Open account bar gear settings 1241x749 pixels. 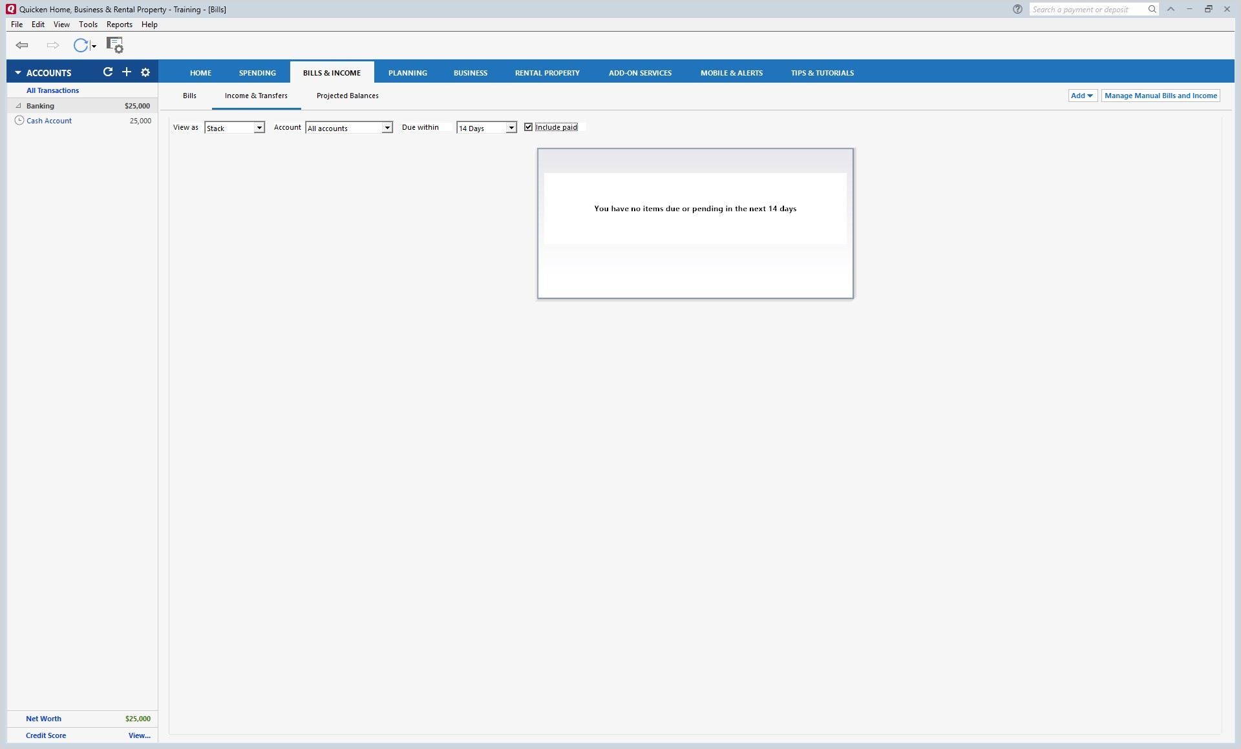pos(145,72)
